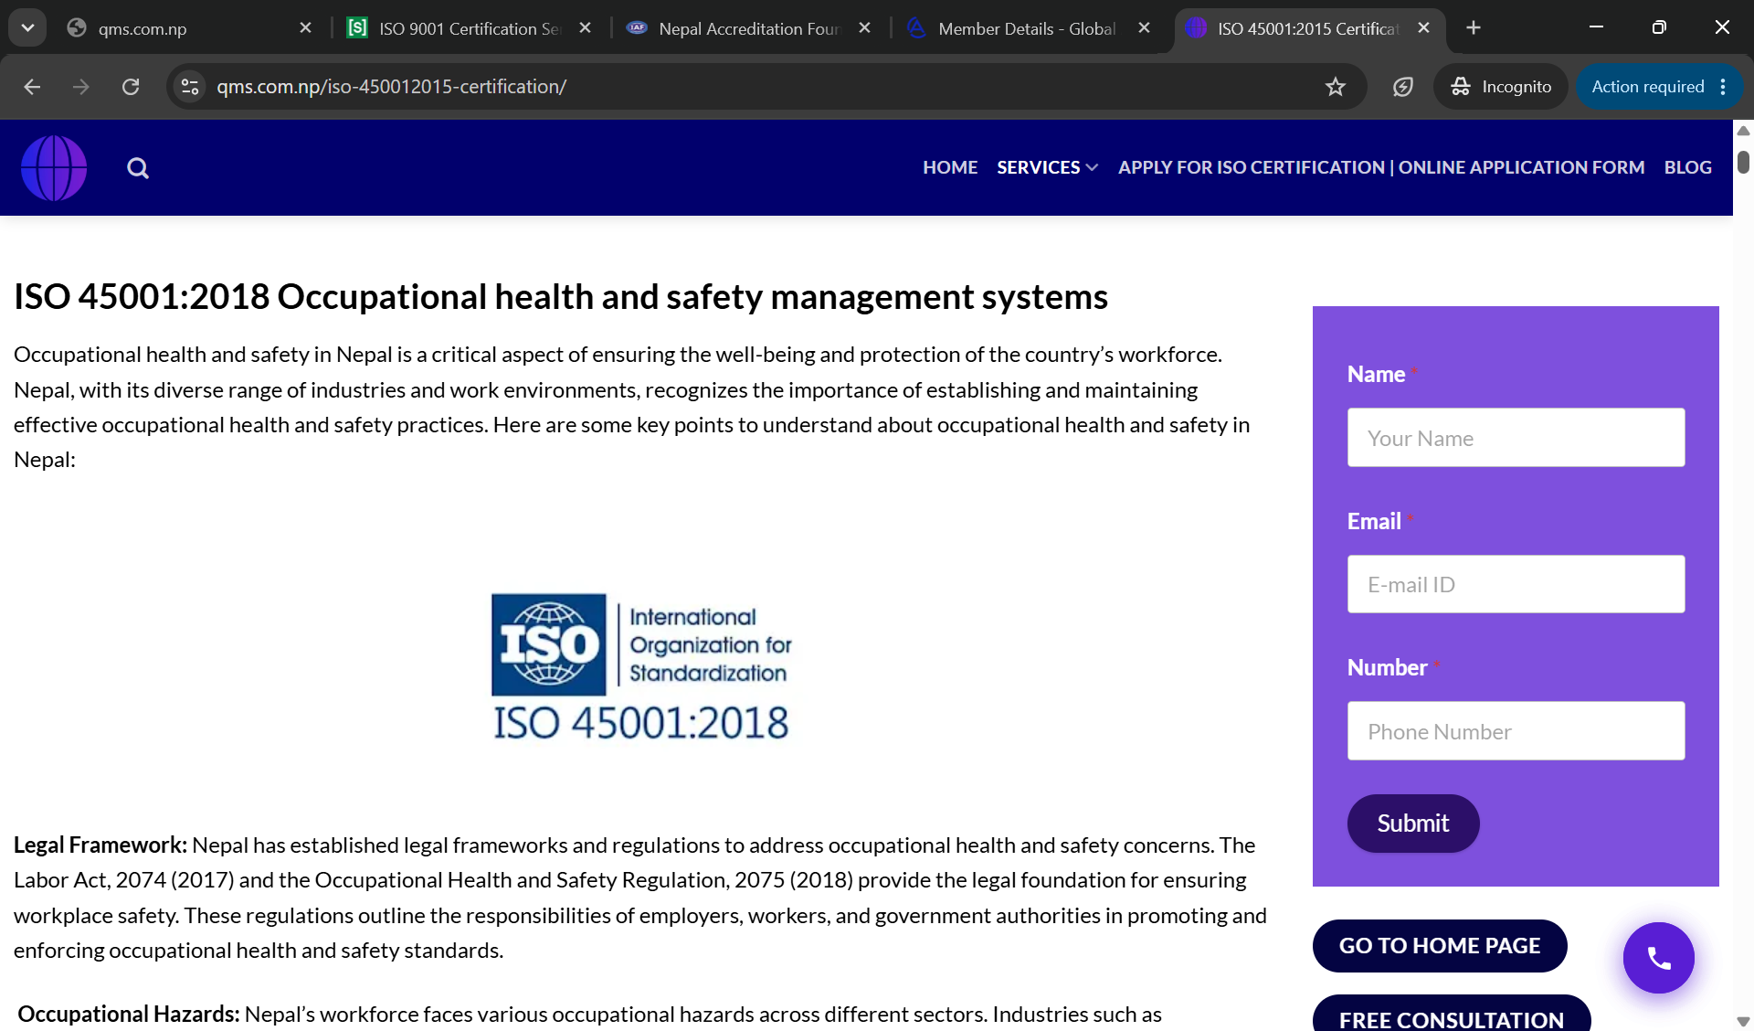Close the Member Details tab
This screenshot has height=1031, width=1754.
[1145, 28]
